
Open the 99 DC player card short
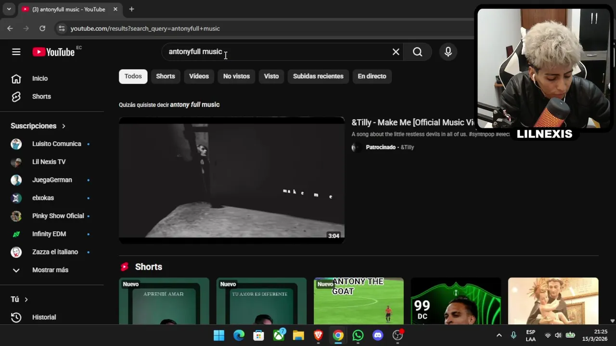pyautogui.click(x=456, y=301)
